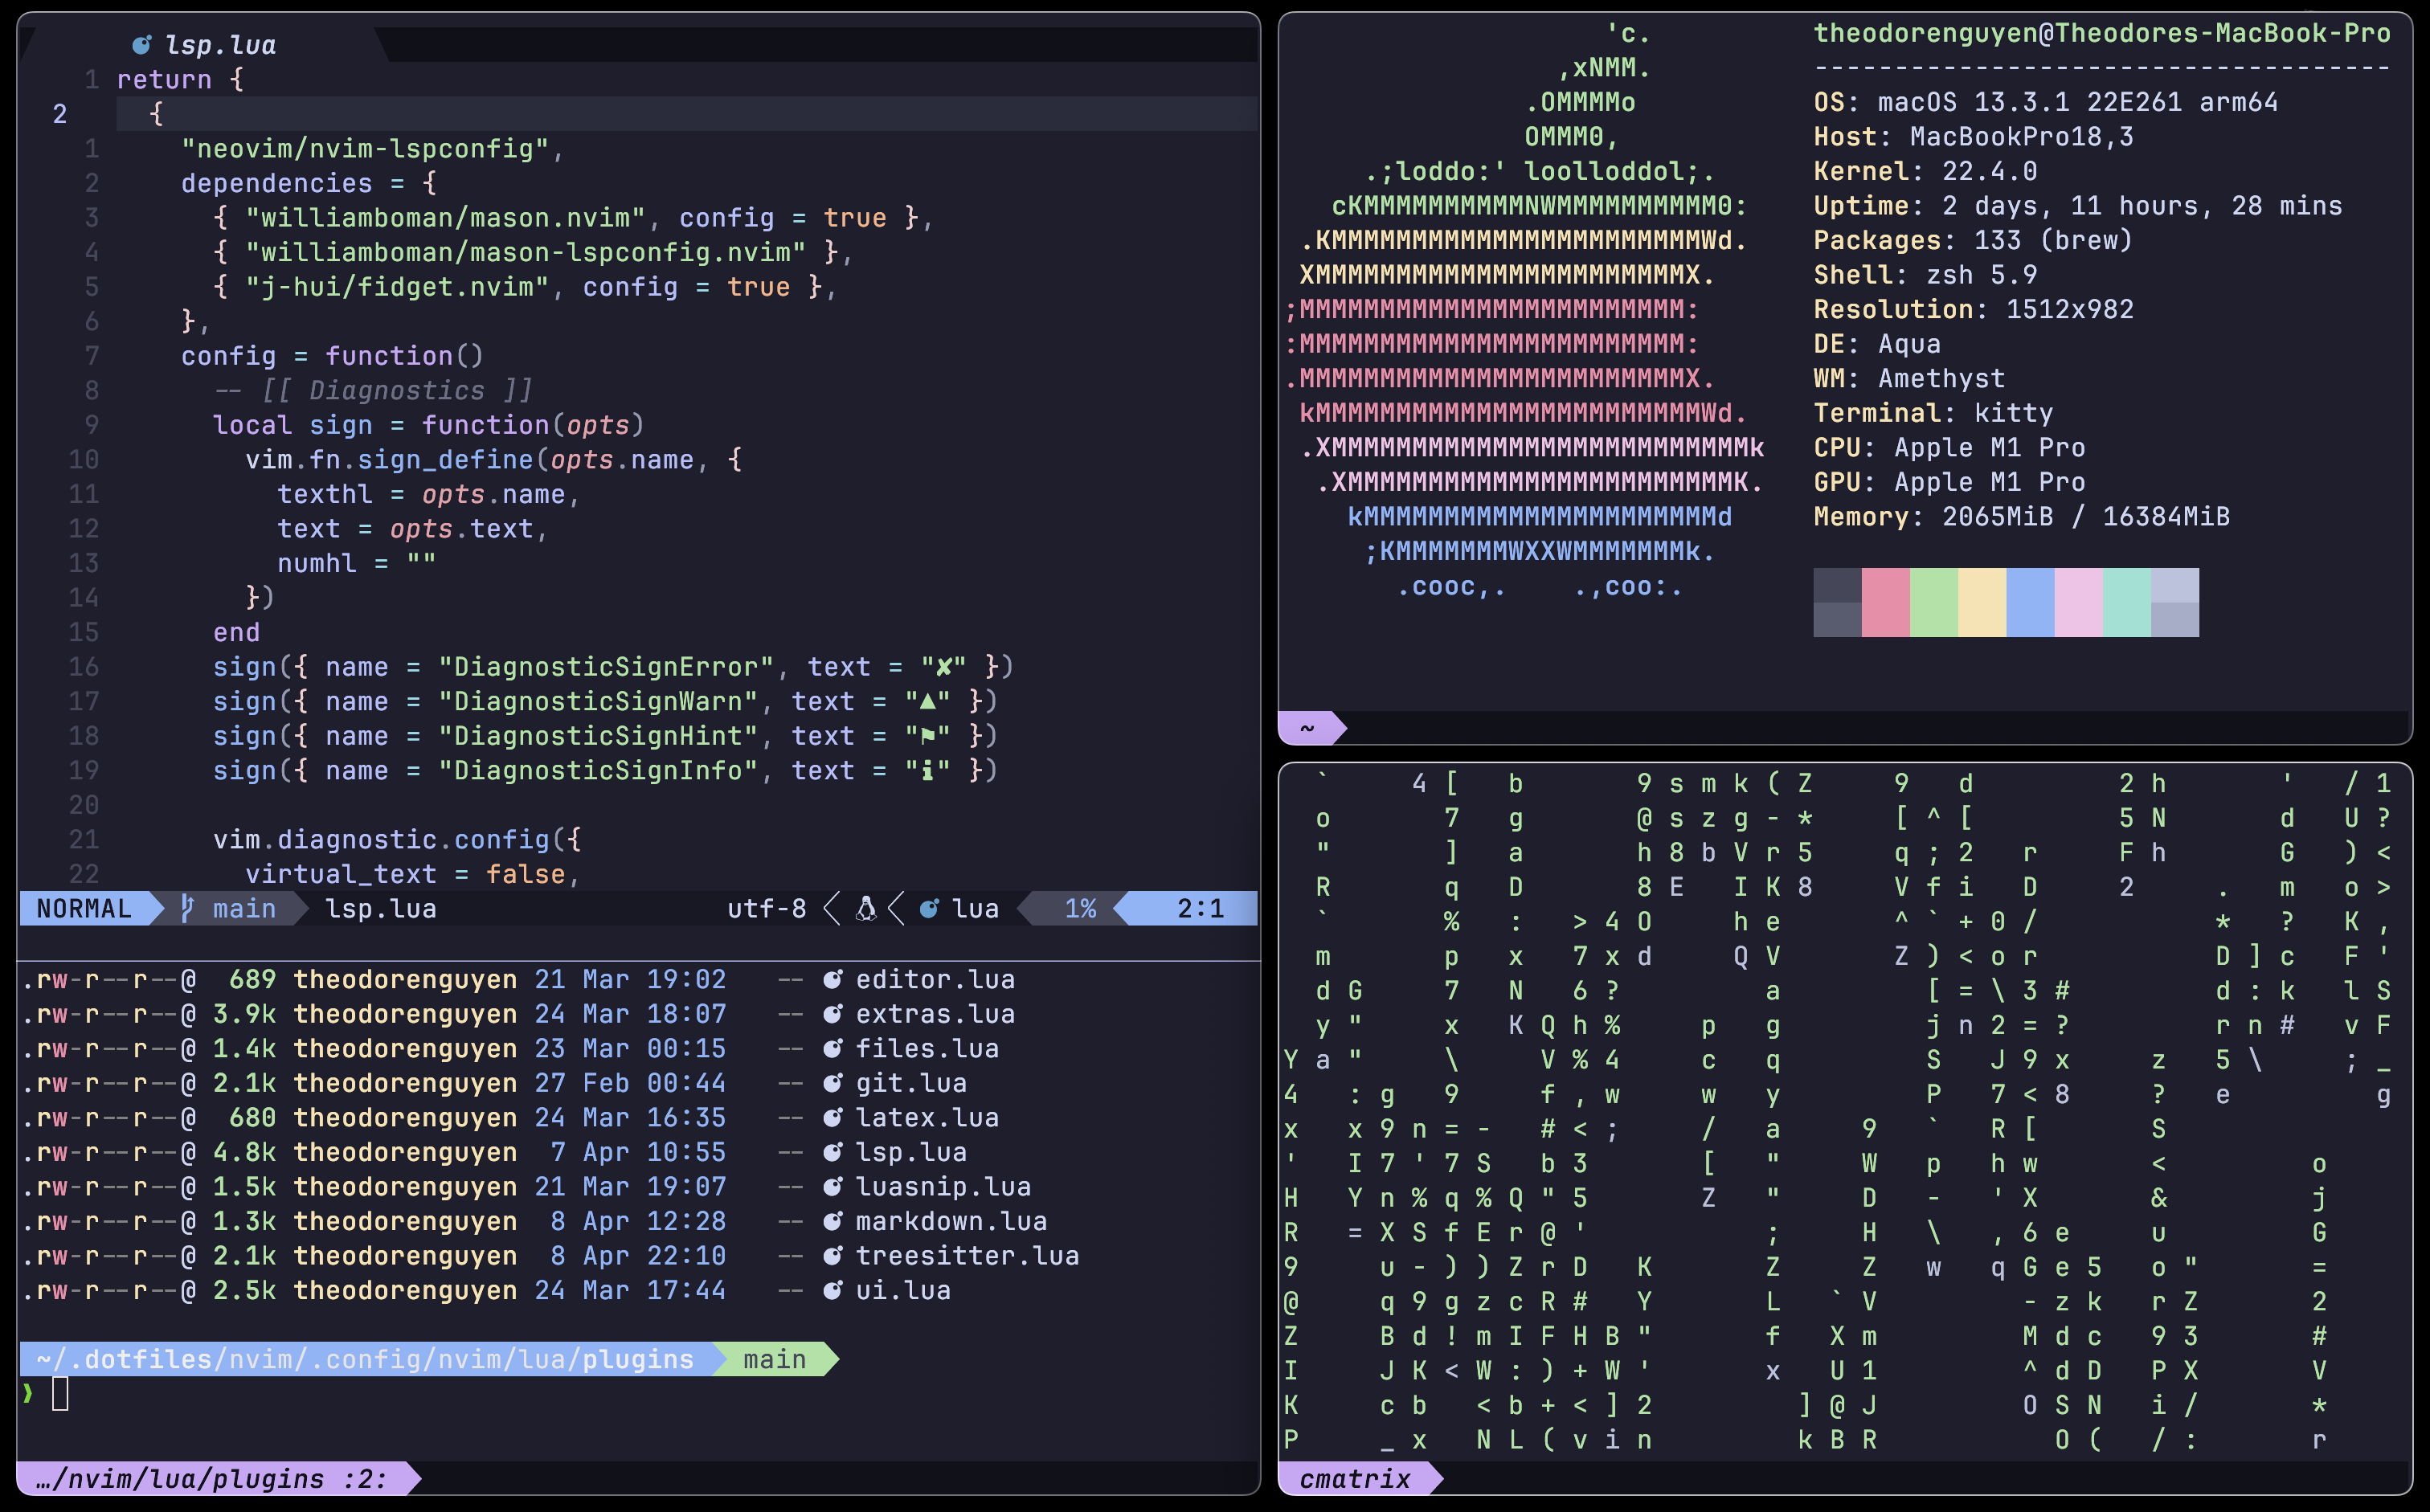Viewport: 2430px width, 1512px height.
Task: Click the main branch prompt segment
Action: click(x=774, y=1359)
